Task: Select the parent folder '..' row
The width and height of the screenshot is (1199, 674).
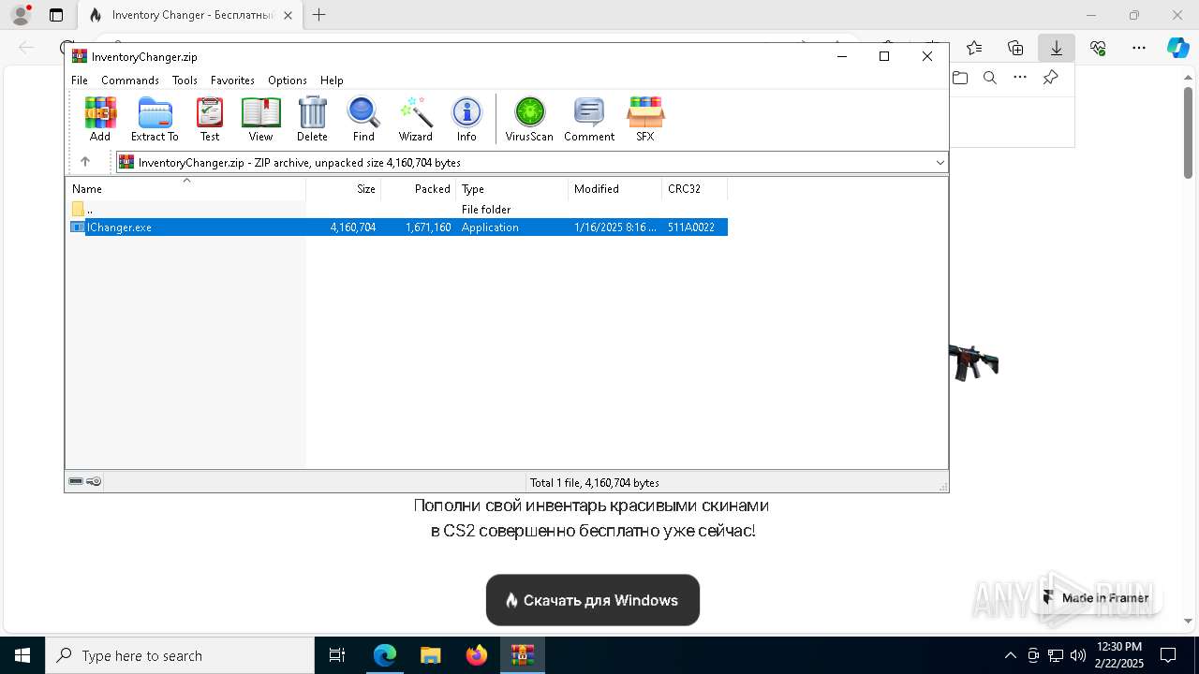Action: (397, 210)
